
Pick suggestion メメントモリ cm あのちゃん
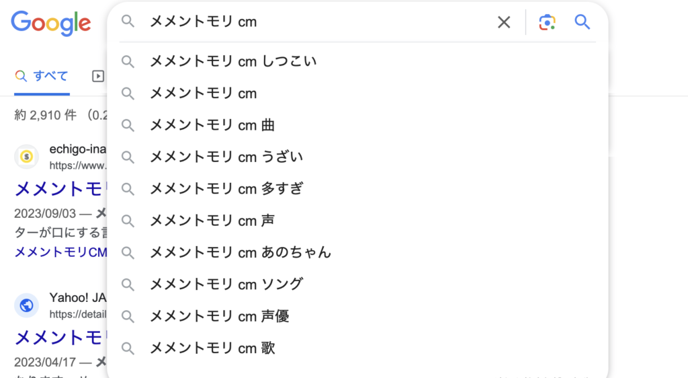click(240, 252)
